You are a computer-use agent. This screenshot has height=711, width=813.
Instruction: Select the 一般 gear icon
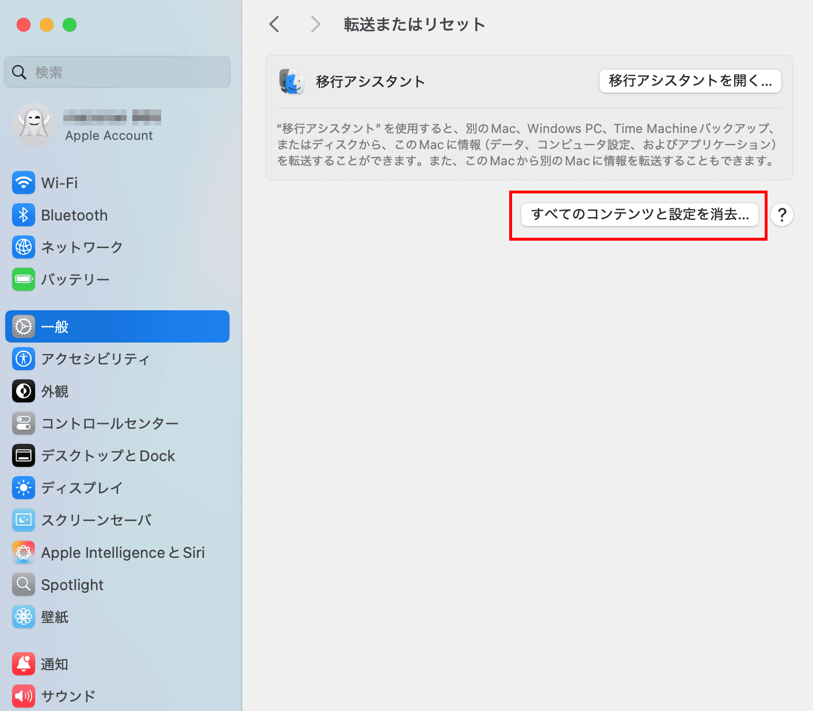point(24,327)
